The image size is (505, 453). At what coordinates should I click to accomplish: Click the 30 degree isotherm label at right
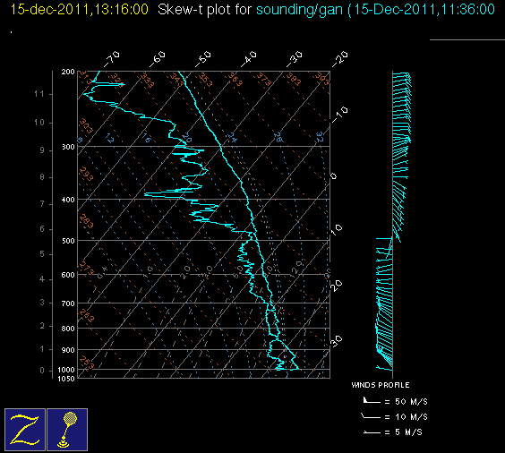point(337,341)
